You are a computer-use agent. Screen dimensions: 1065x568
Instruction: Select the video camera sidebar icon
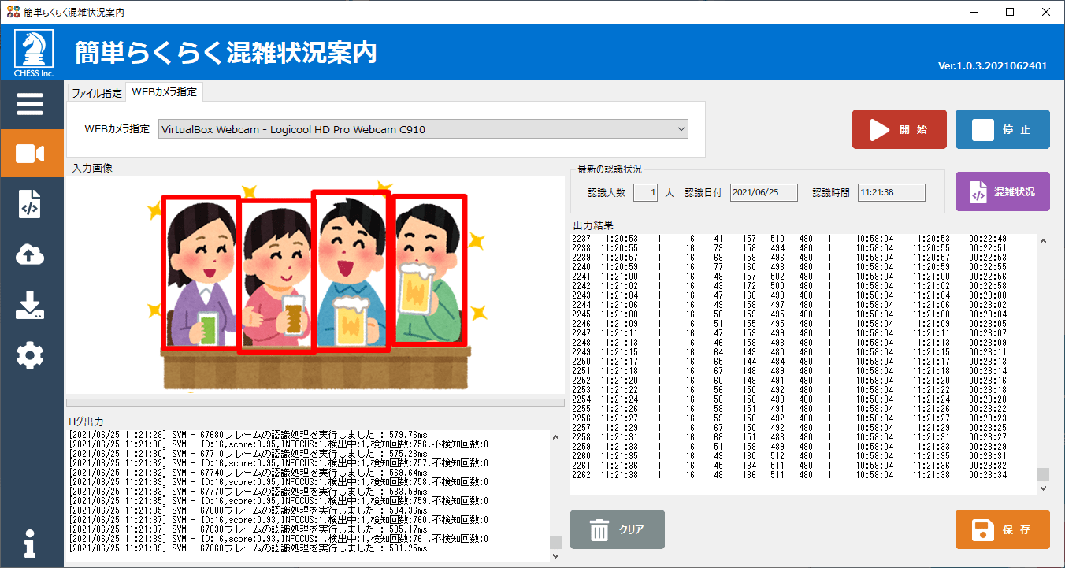pyautogui.click(x=30, y=154)
